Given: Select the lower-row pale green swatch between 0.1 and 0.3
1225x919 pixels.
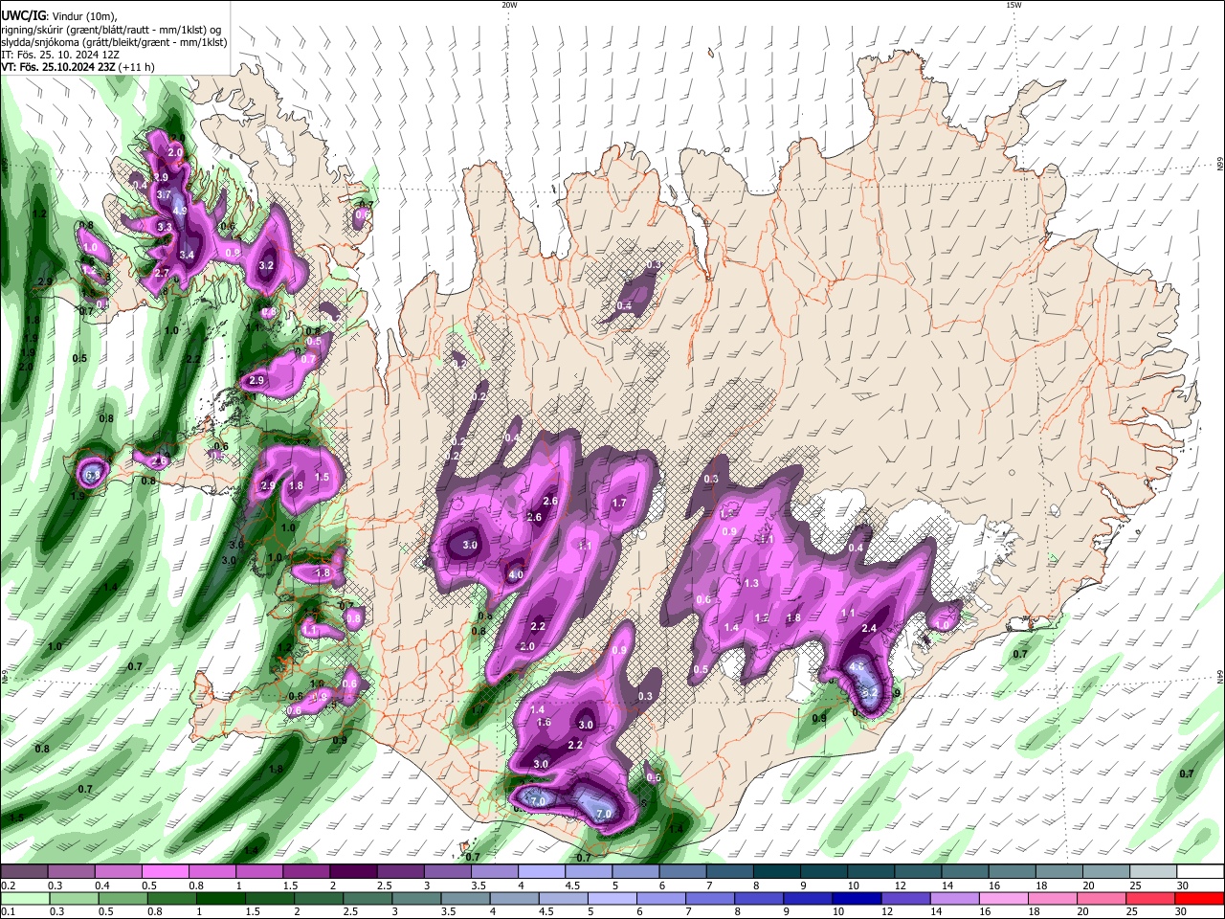Looking at the screenshot, I should tap(24, 898).
